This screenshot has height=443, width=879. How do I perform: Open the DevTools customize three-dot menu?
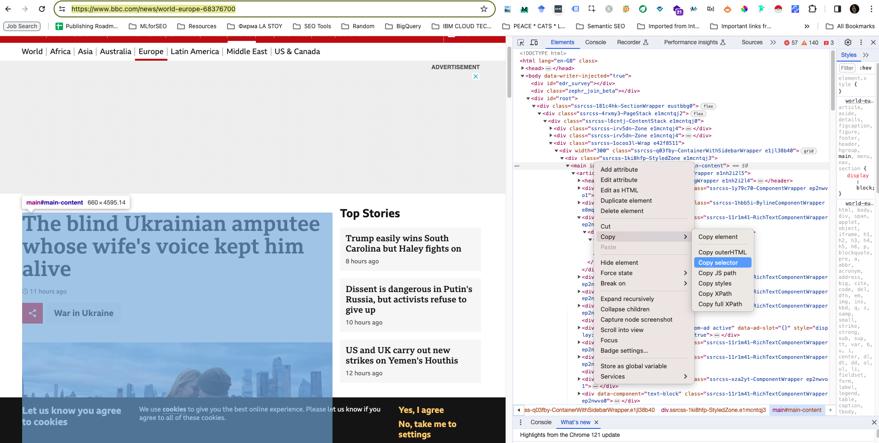pyautogui.click(x=861, y=42)
